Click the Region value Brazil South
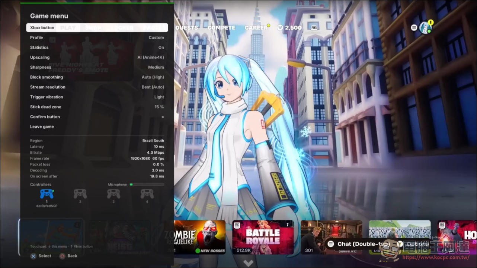Image resolution: width=477 pixels, height=268 pixels. coord(153,141)
